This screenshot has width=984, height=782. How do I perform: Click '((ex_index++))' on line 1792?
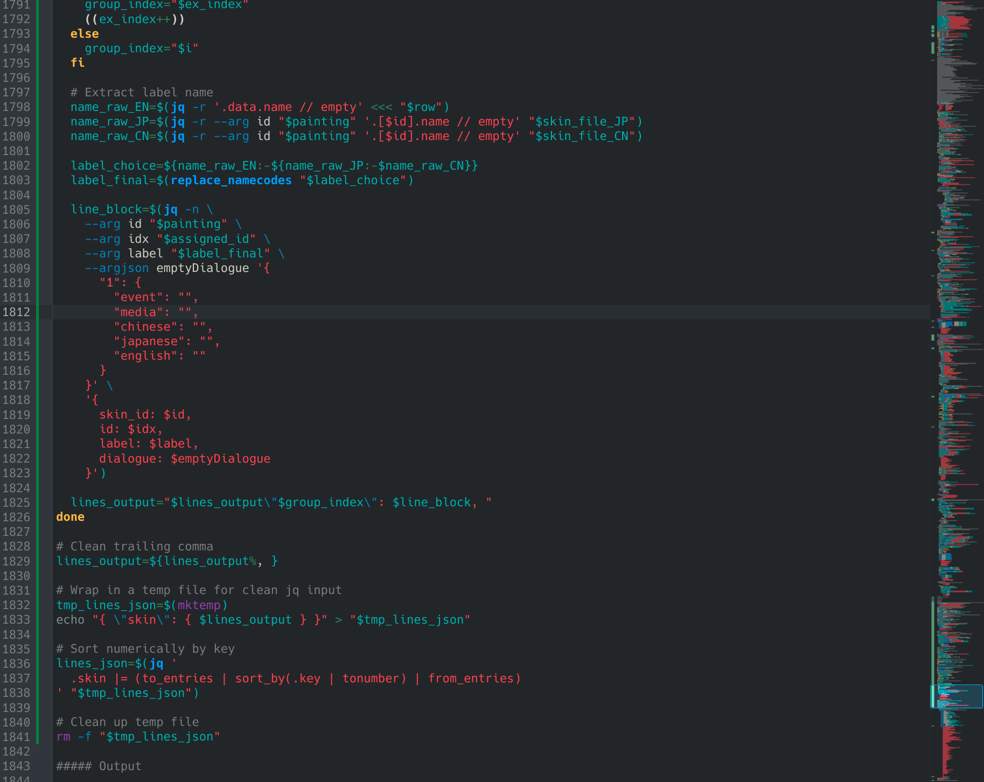click(135, 19)
